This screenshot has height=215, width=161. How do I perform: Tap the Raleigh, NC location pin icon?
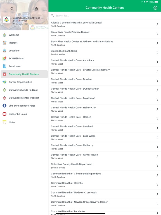point(14,24)
